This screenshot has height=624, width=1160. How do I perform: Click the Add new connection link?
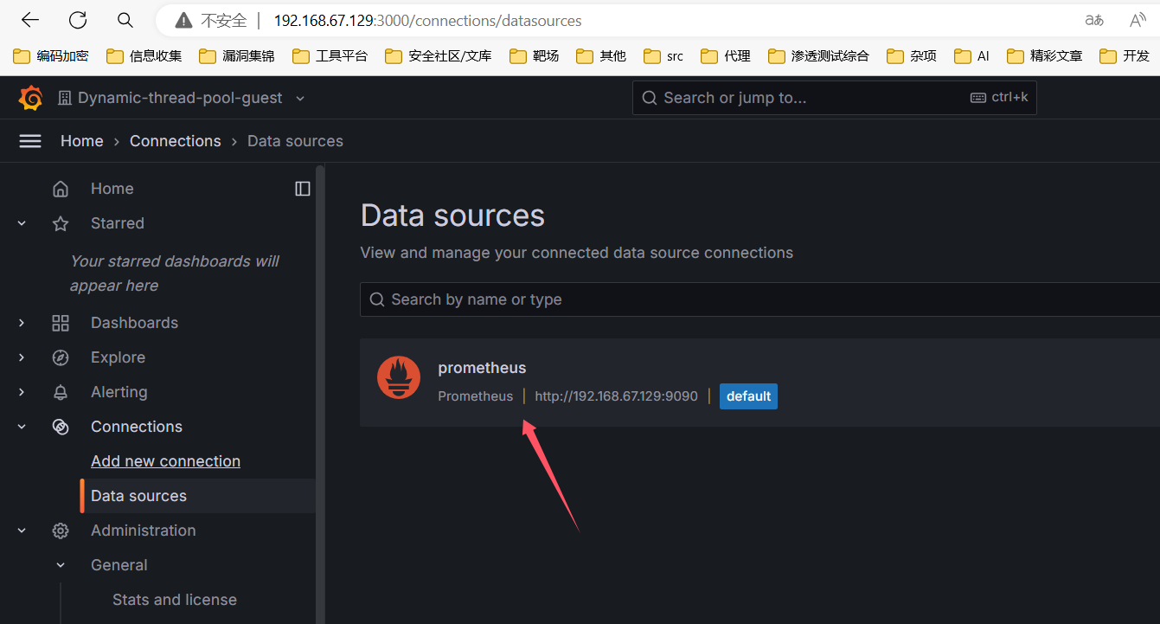[x=165, y=461]
